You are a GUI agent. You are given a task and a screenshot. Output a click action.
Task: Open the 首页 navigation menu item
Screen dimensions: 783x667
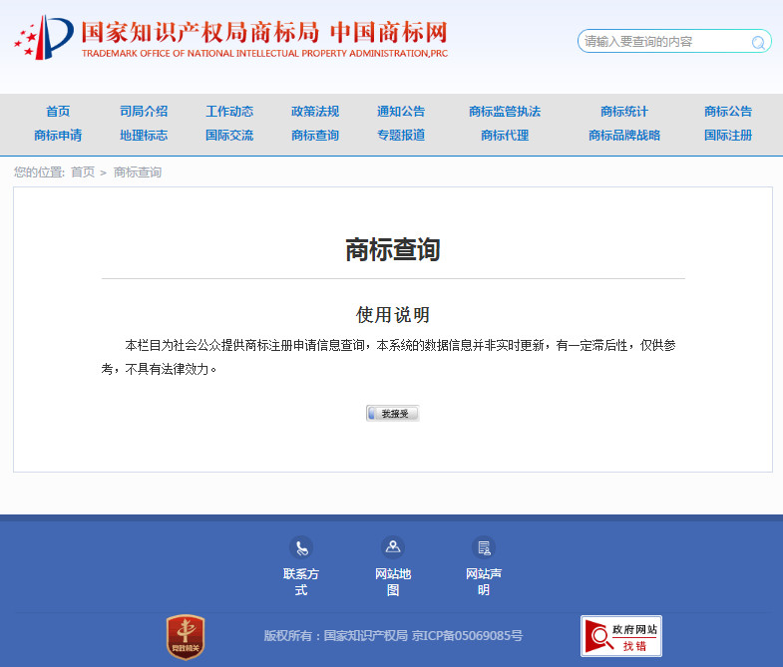58,112
